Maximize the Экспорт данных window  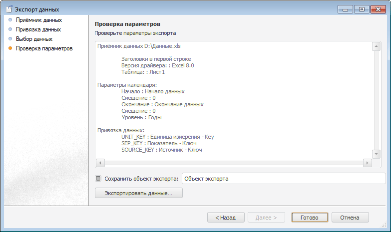[x=362, y=9]
